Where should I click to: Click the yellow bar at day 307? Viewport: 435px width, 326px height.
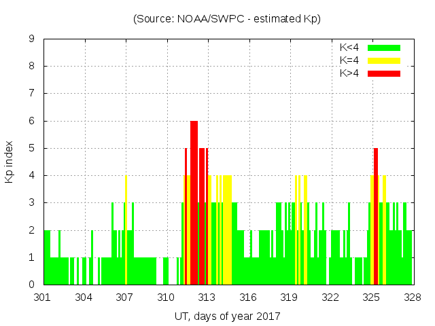(x=126, y=231)
